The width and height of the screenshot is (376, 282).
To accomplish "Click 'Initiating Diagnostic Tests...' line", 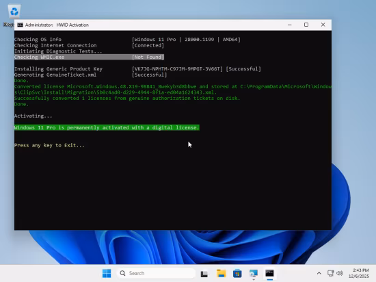I will [58, 51].
